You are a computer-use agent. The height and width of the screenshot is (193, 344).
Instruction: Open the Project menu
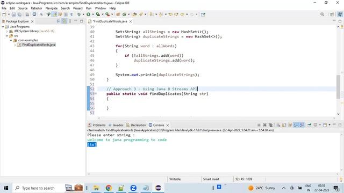click(77, 8)
